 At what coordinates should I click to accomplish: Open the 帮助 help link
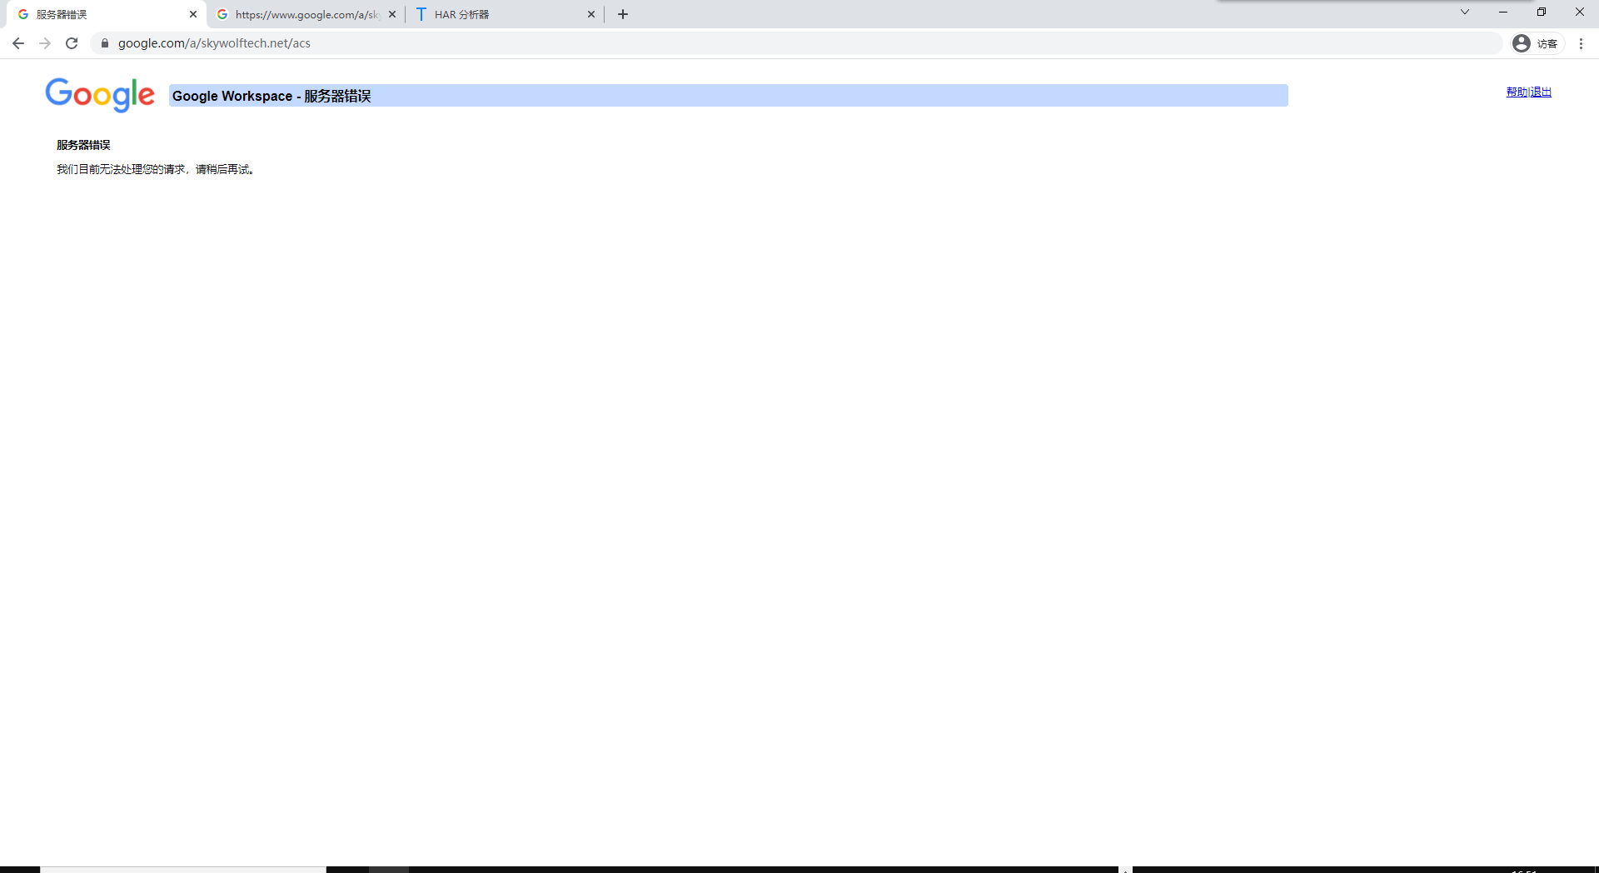[x=1517, y=92]
